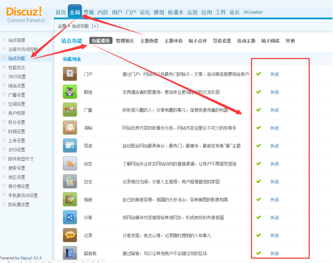Close the 门户 module via 关闭
Viewport: 333px width, 263px height.
pyautogui.click(x=274, y=74)
